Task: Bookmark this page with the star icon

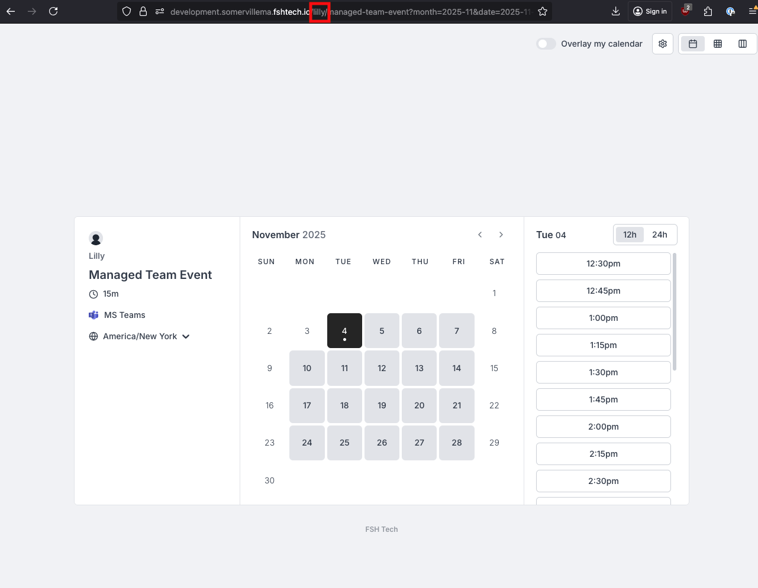Action: [543, 11]
